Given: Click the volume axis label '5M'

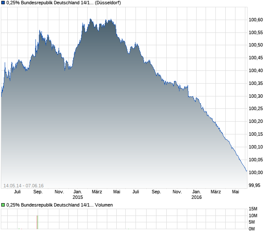Looking at the screenshot, I should [x=252, y=222].
